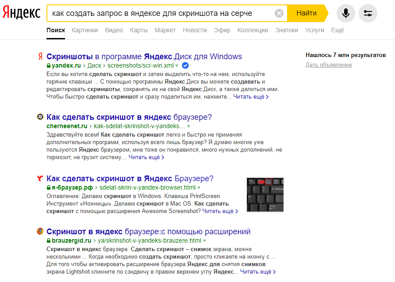The width and height of the screenshot is (395, 282).
Task: Click the Диск breadcrumb link
Action: pos(94,65)
